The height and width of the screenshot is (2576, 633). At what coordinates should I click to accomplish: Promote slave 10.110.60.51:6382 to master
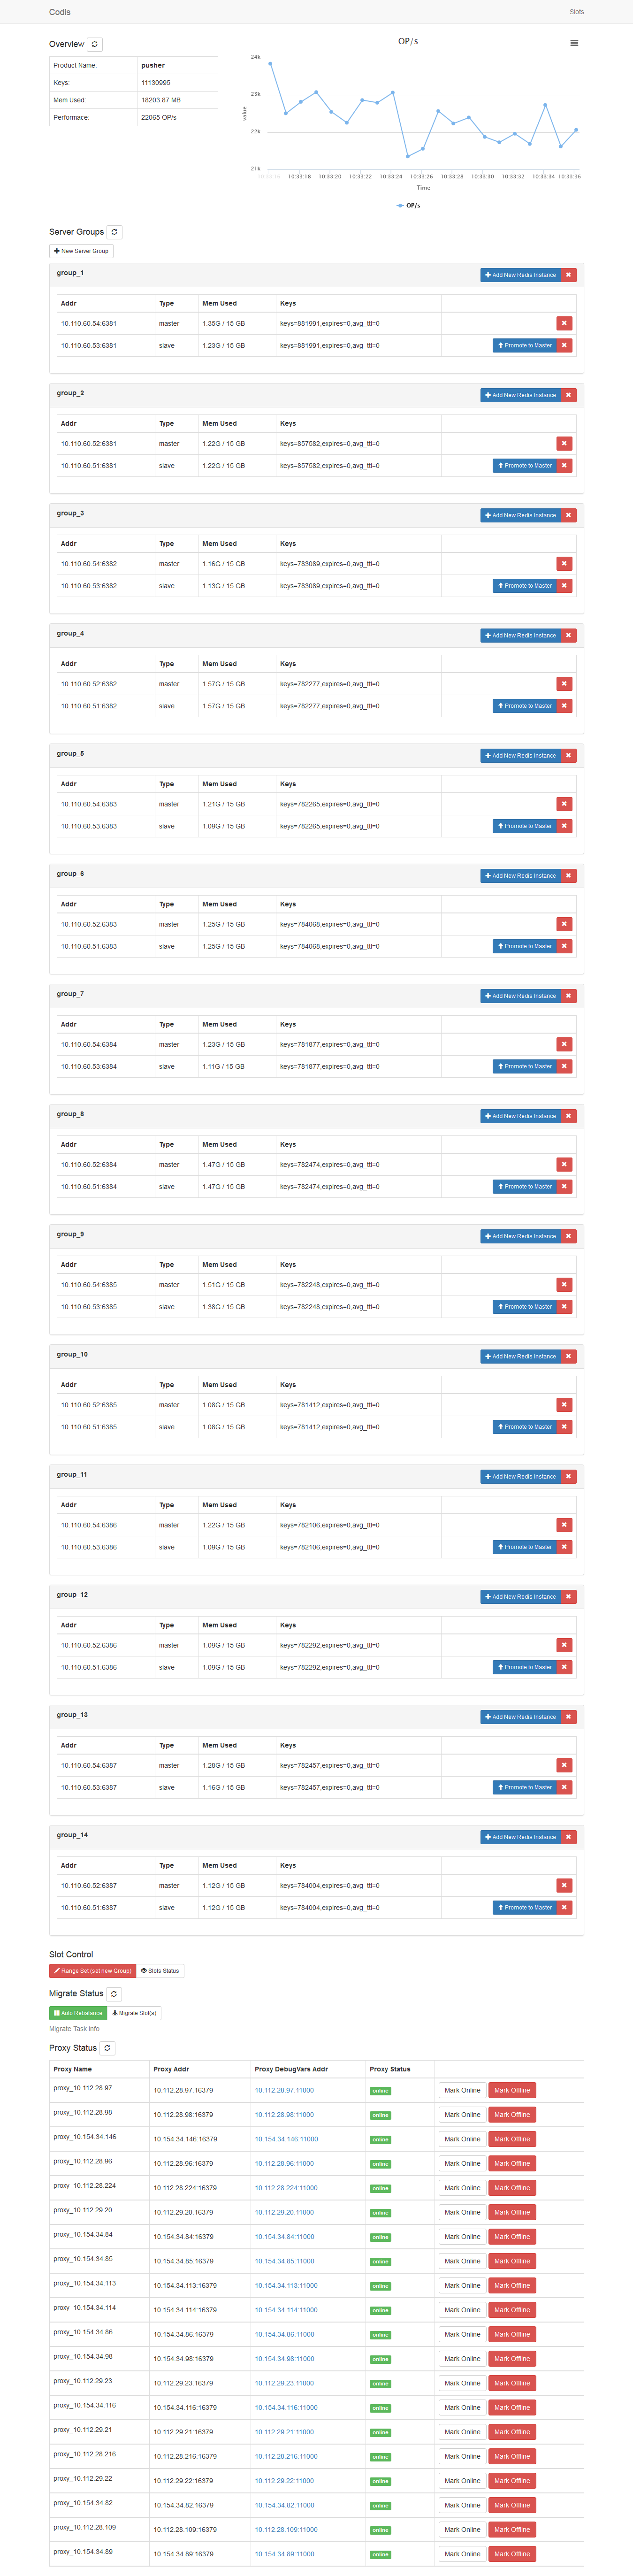coord(525,706)
